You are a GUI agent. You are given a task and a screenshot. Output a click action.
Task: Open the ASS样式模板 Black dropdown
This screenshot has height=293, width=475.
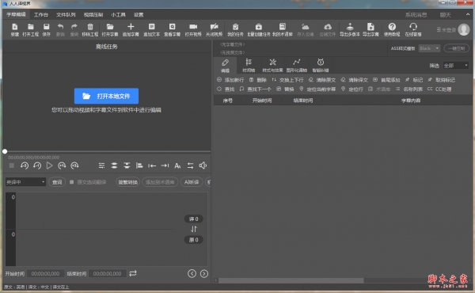(429, 48)
